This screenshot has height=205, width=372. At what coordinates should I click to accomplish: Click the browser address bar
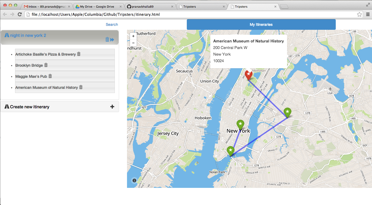tap(194, 14)
